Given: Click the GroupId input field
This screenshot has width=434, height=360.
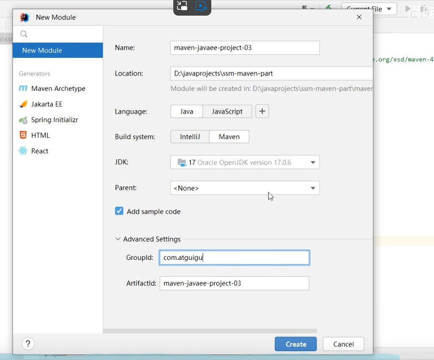Looking at the screenshot, I should point(235,258).
